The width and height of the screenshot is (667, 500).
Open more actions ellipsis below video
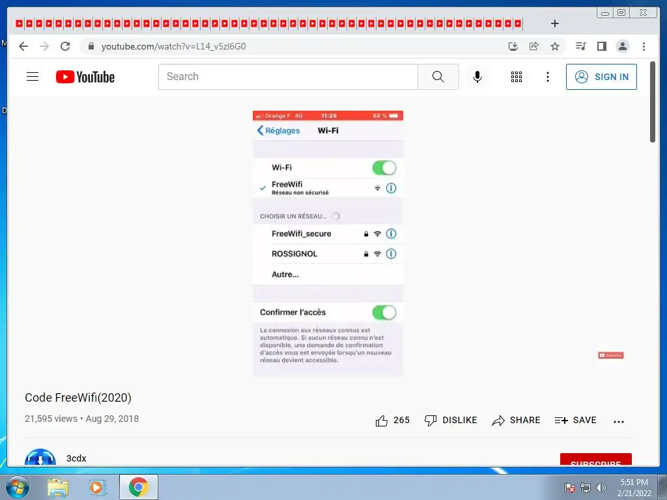pos(619,422)
